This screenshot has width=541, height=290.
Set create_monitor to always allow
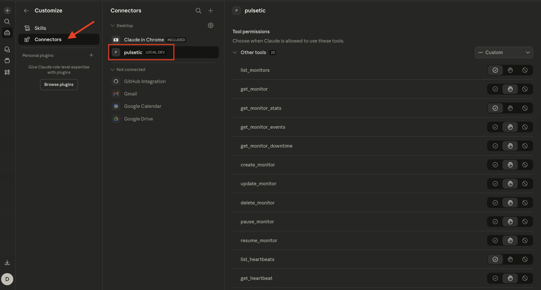tap(495, 165)
